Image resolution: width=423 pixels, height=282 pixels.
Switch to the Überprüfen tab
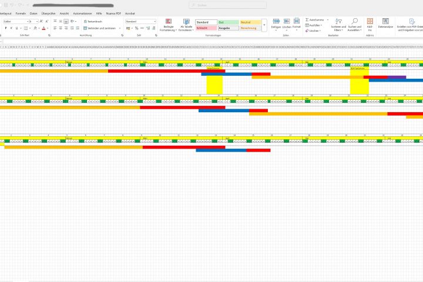coord(48,12)
